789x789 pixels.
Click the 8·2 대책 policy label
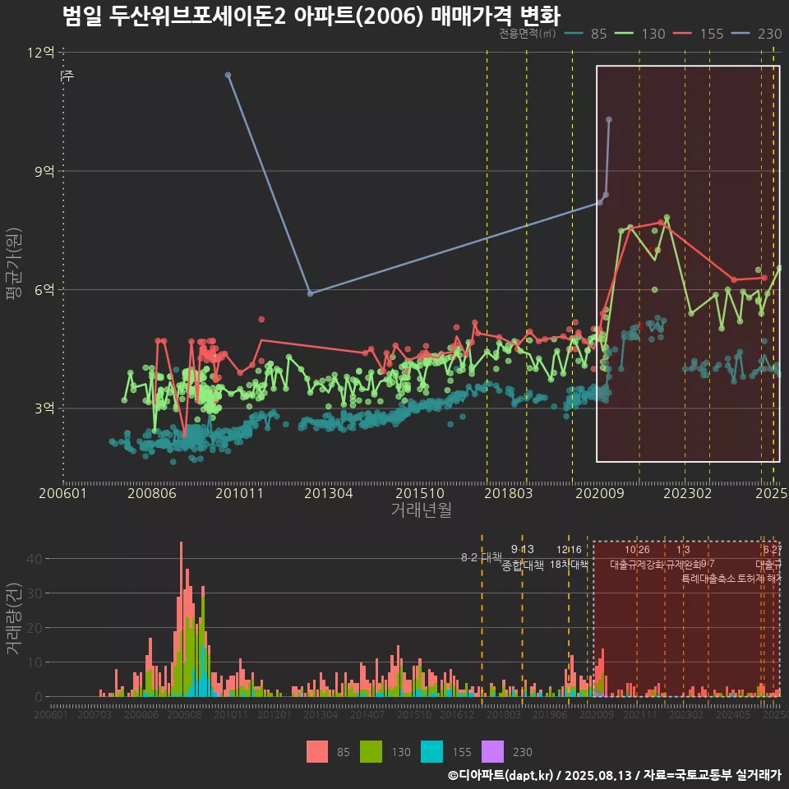coord(482,557)
